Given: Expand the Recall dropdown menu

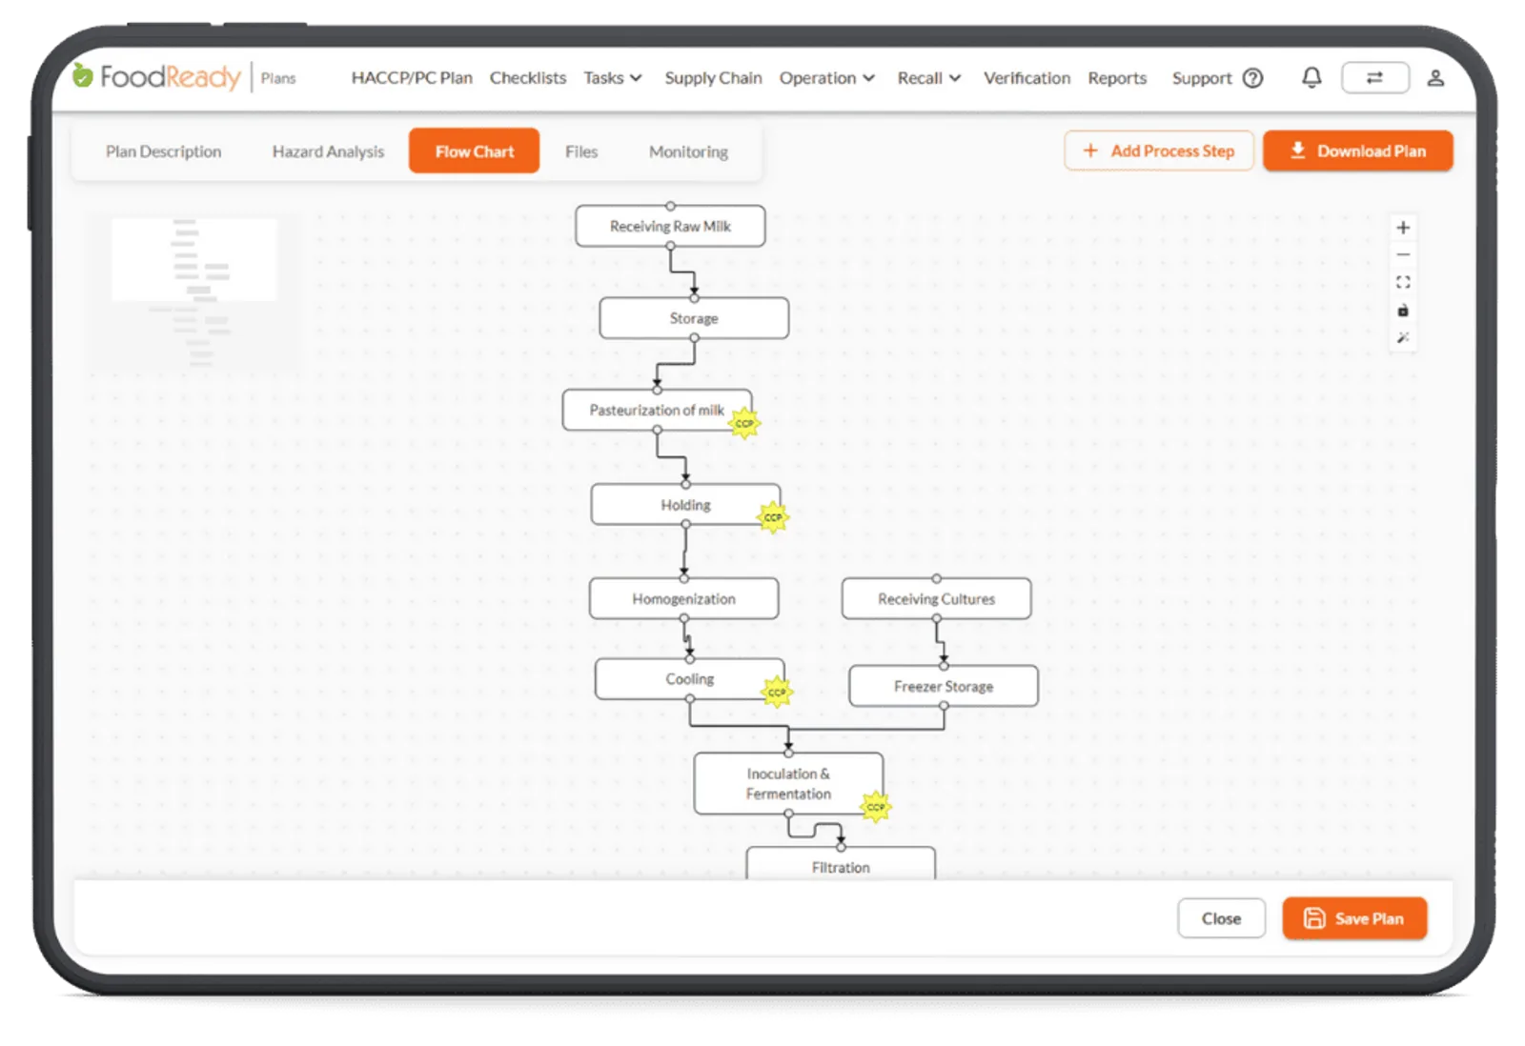Looking at the screenshot, I should click(x=928, y=78).
